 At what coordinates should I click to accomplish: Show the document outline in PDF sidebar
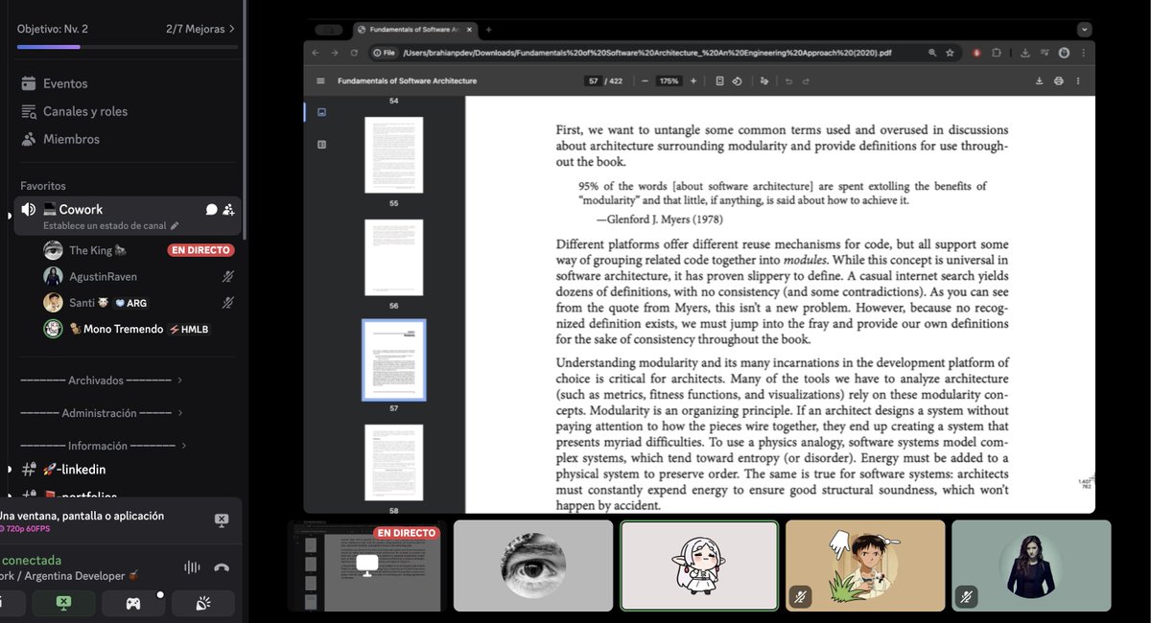321,145
